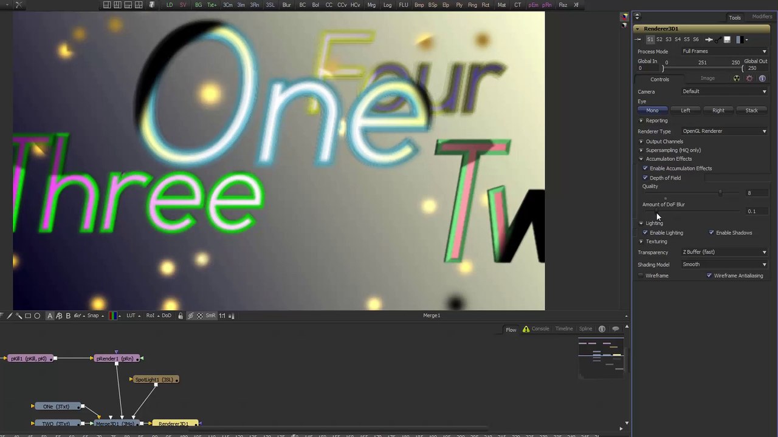This screenshot has width=778, height=437.
Task: Select the Mono eye option
Action: (652, 110)
